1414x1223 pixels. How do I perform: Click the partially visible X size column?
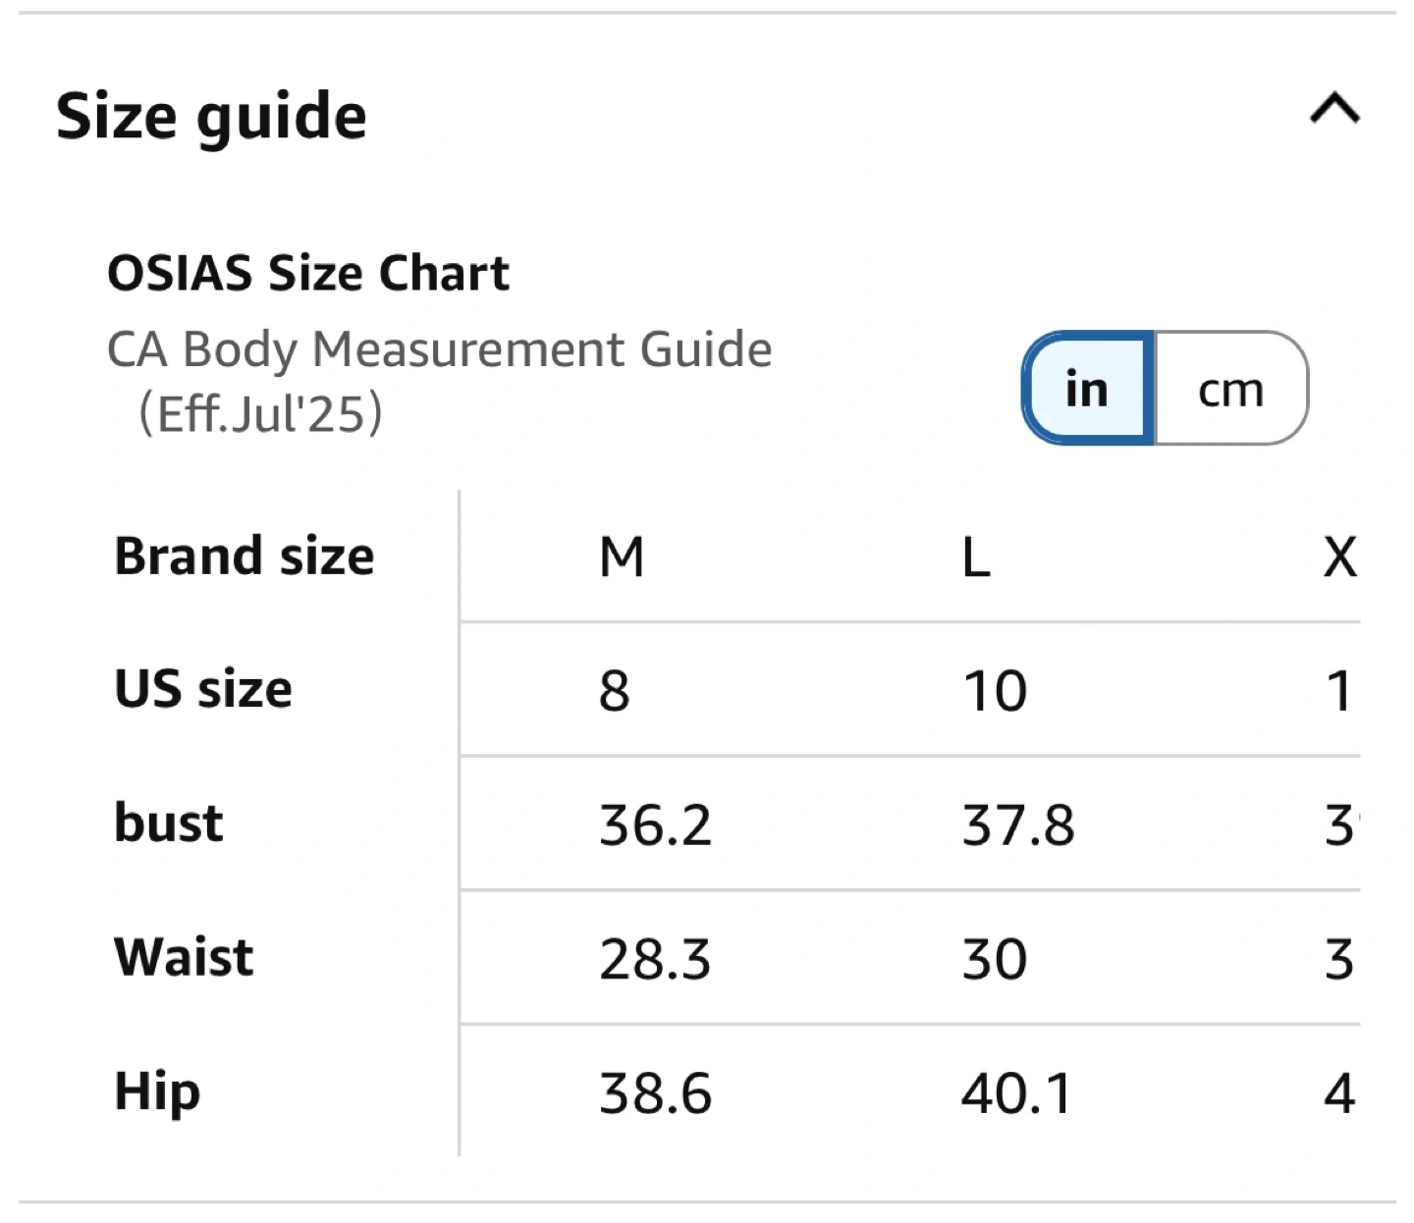coord(1339,557)
